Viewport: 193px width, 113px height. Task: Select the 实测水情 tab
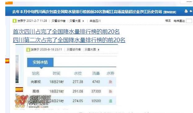(40, 62)
